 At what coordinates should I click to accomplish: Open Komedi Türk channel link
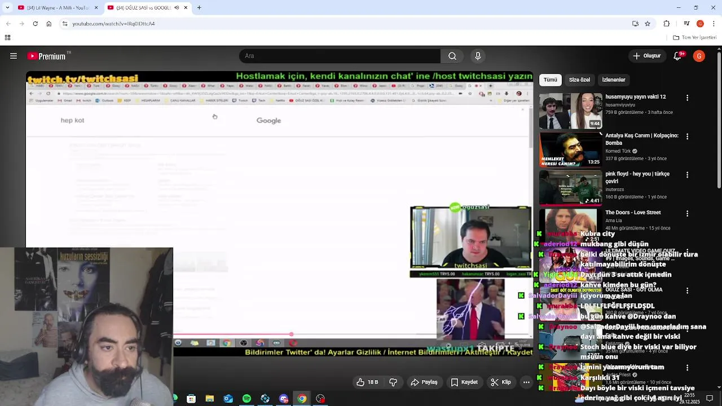tap(618, 151)
